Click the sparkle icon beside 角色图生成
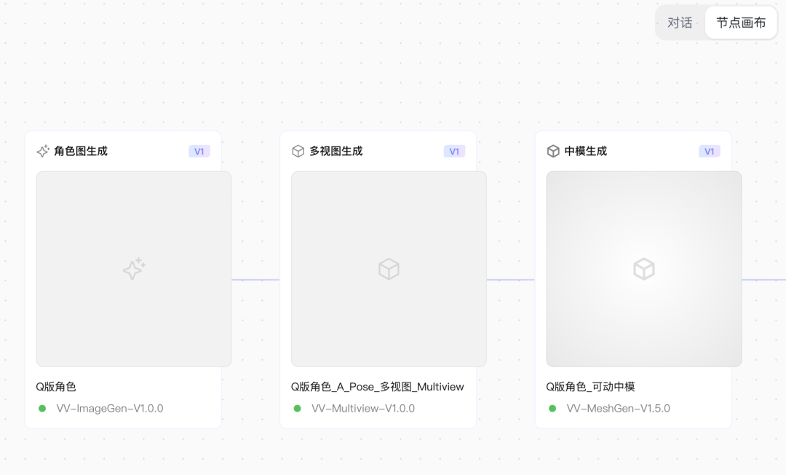The width and height of the screenshot is (786, 475). pyautogui.click(x=43, y=151)
